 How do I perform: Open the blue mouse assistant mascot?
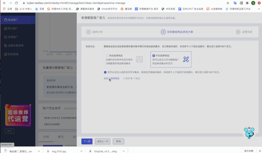(249, 133)
